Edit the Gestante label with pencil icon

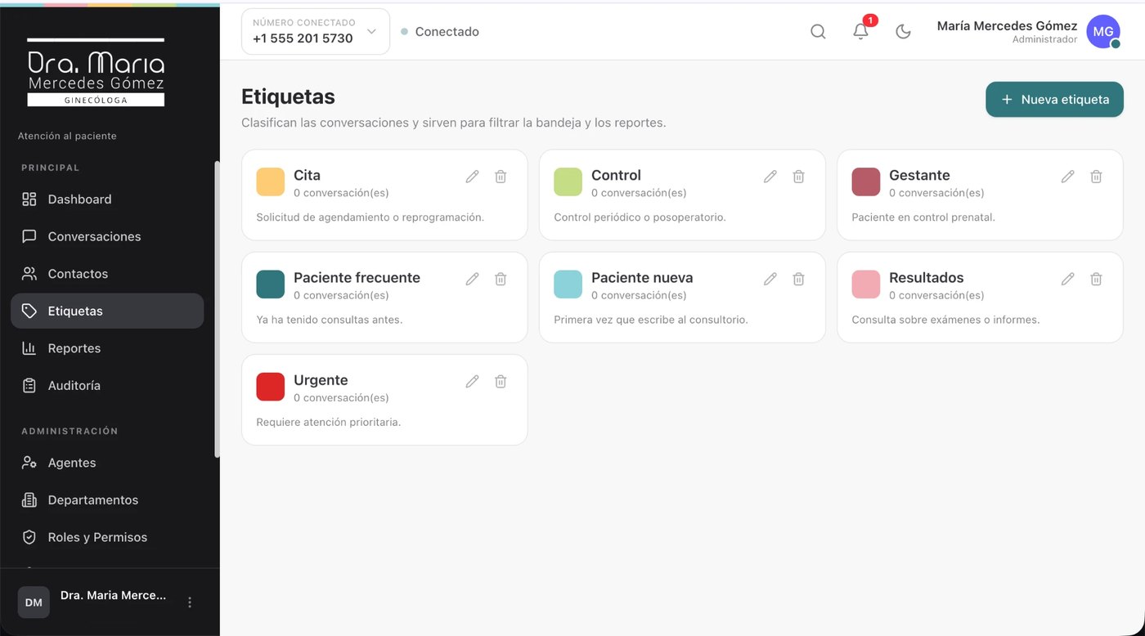pyautogui.click(x=1067, y=177)
